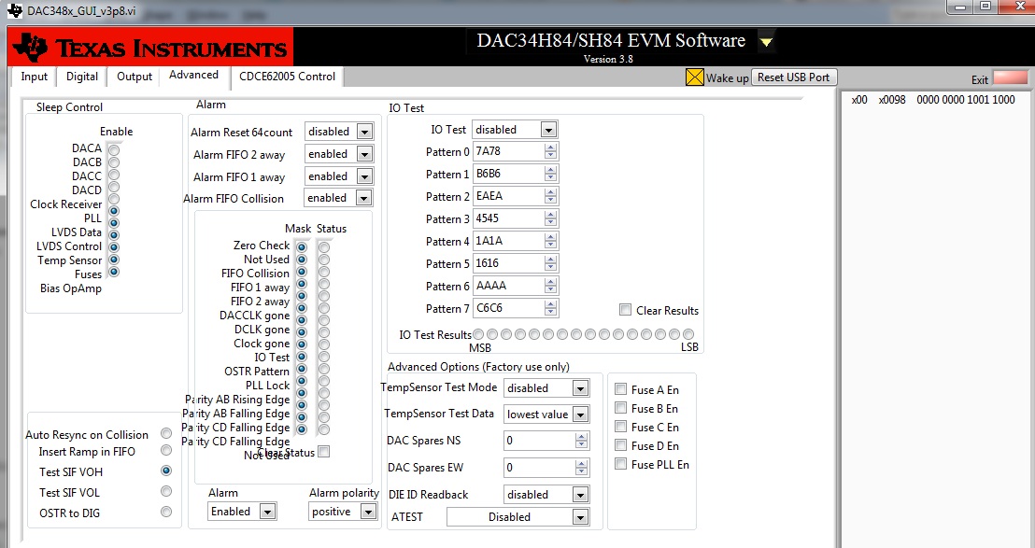Switch to the Output tab
The height and width of the screenshot is (548, 1035).
[x=135, y=77]
